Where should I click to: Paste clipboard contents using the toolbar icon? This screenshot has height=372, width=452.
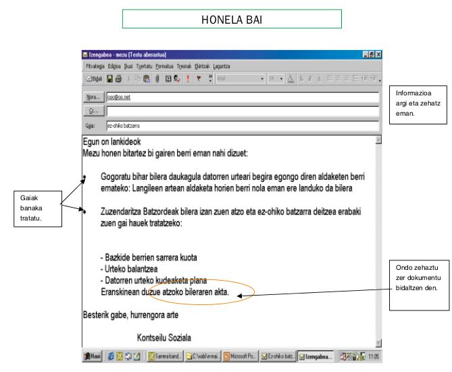pyautogui.click(x=146, y=79)
